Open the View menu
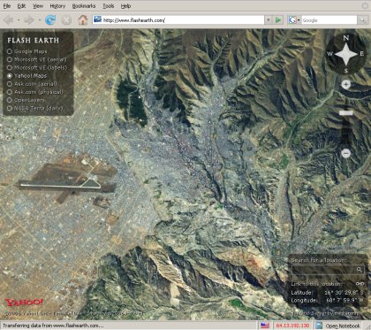The width and height of the screenshot is (371, 330). point(38,6)
